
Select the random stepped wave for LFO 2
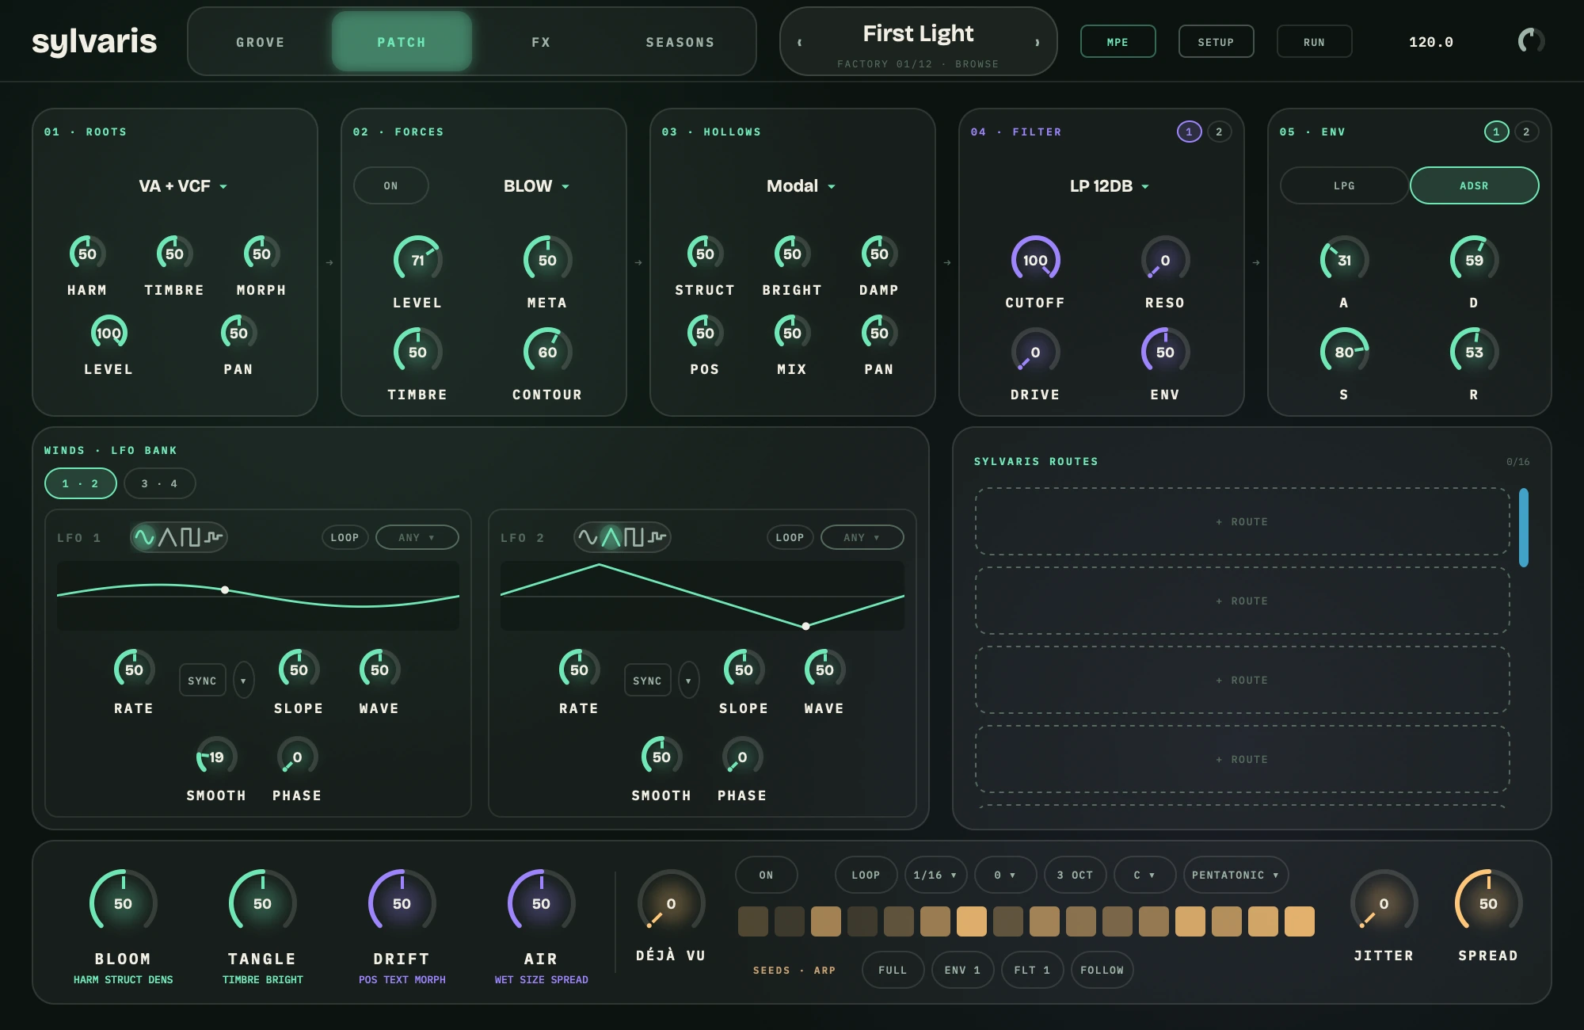[x=657, y=537]
